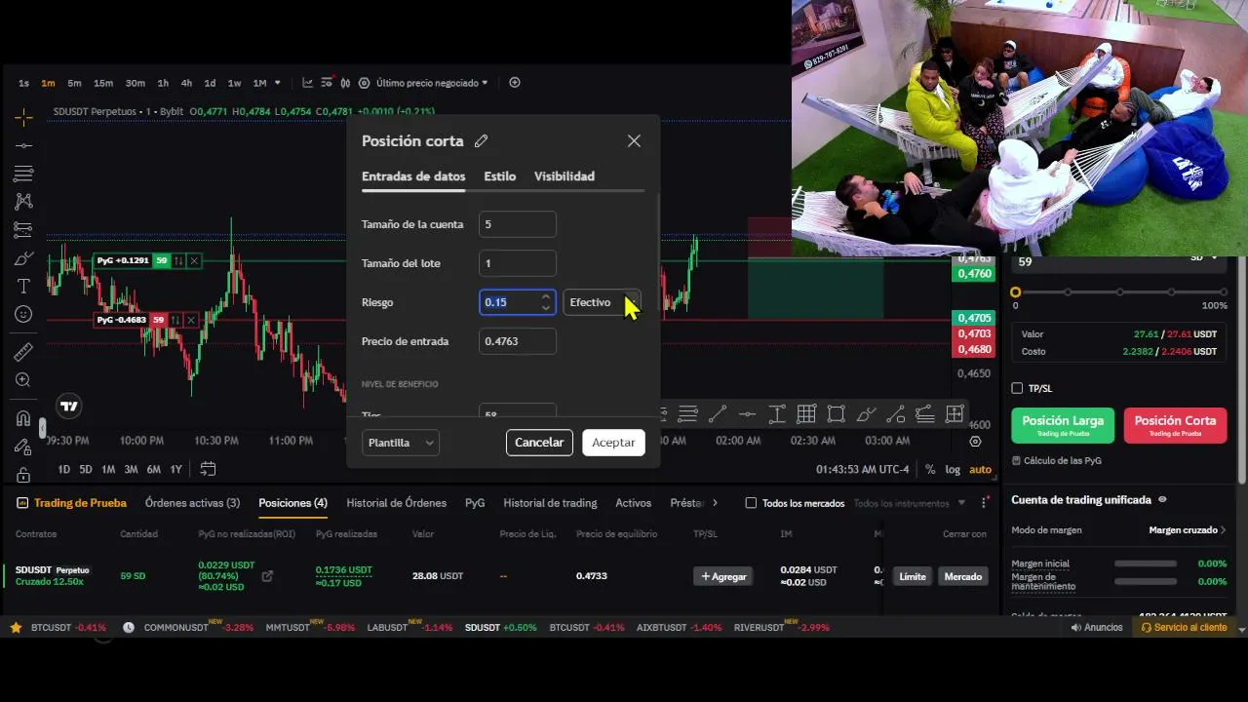Click the Cancelar button
The width and height of the screenshot is (1248, 702).
click(539, 443)
